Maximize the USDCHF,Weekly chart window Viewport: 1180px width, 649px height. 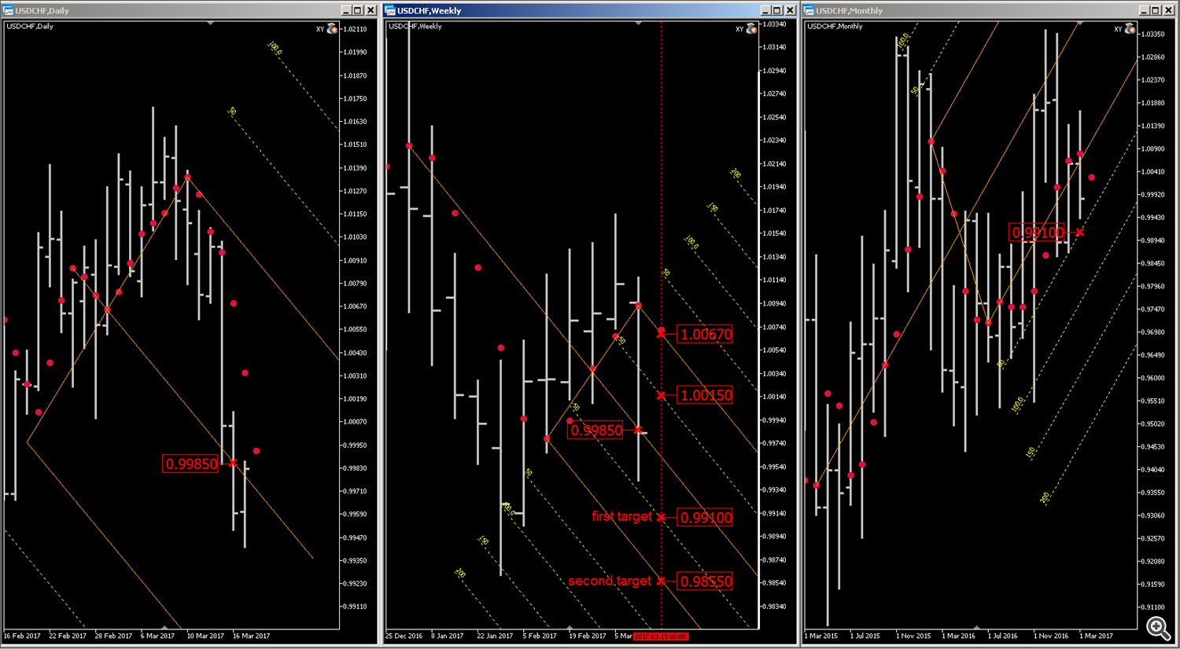(777, 10)
